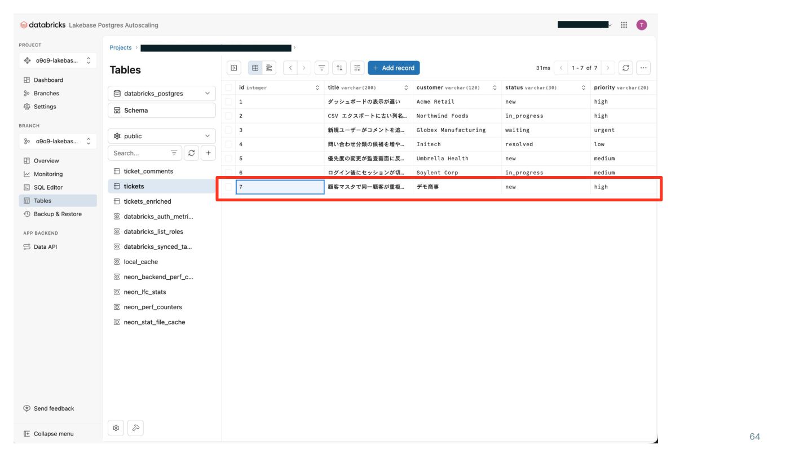Open the filter icon in table toolbar

(321, 68)
